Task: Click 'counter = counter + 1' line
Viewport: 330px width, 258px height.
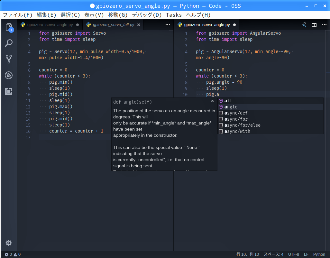Action: pos(76,131)
